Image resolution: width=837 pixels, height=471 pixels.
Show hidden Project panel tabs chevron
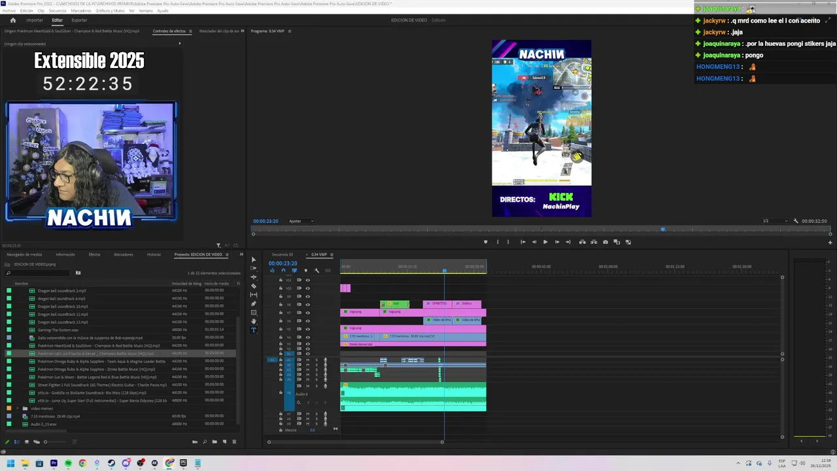[241, 254]
